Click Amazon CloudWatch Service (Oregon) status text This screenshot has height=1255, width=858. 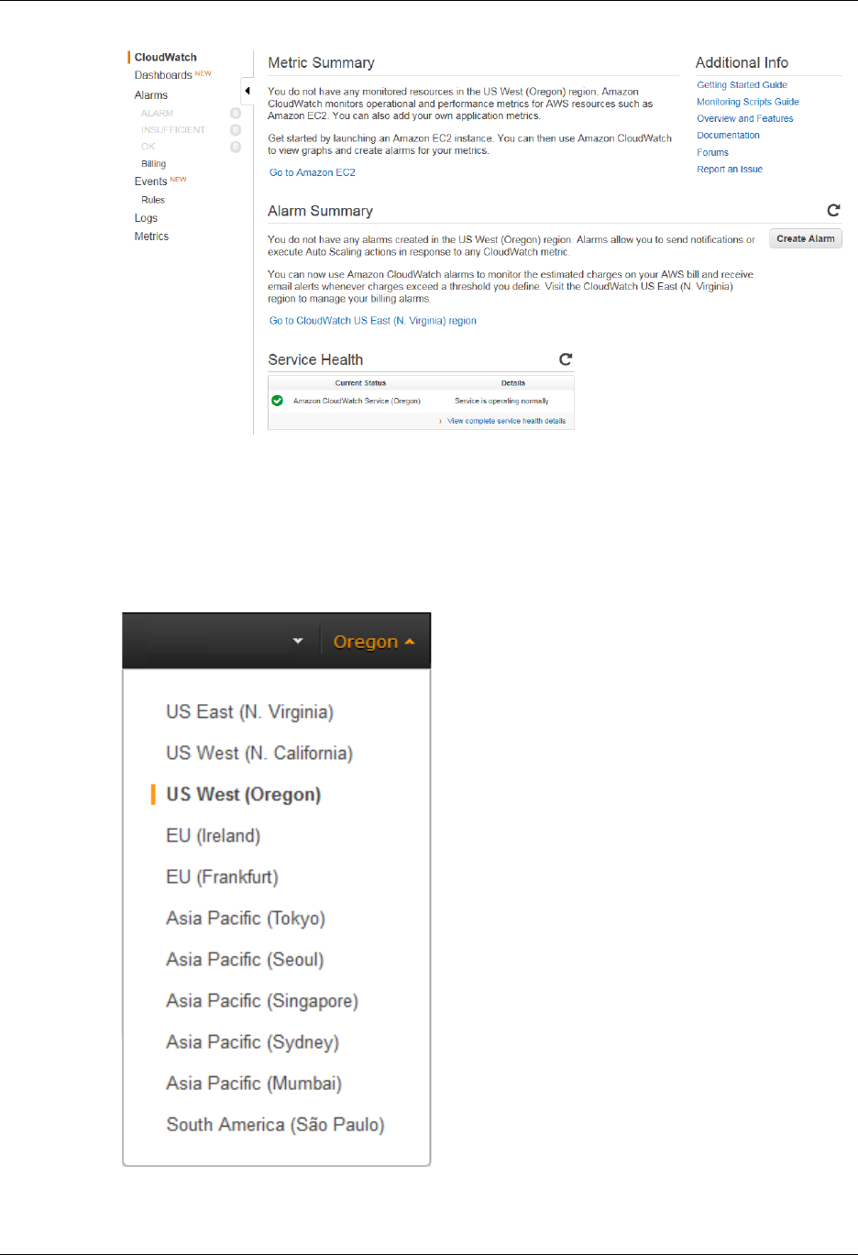[357, 401]
